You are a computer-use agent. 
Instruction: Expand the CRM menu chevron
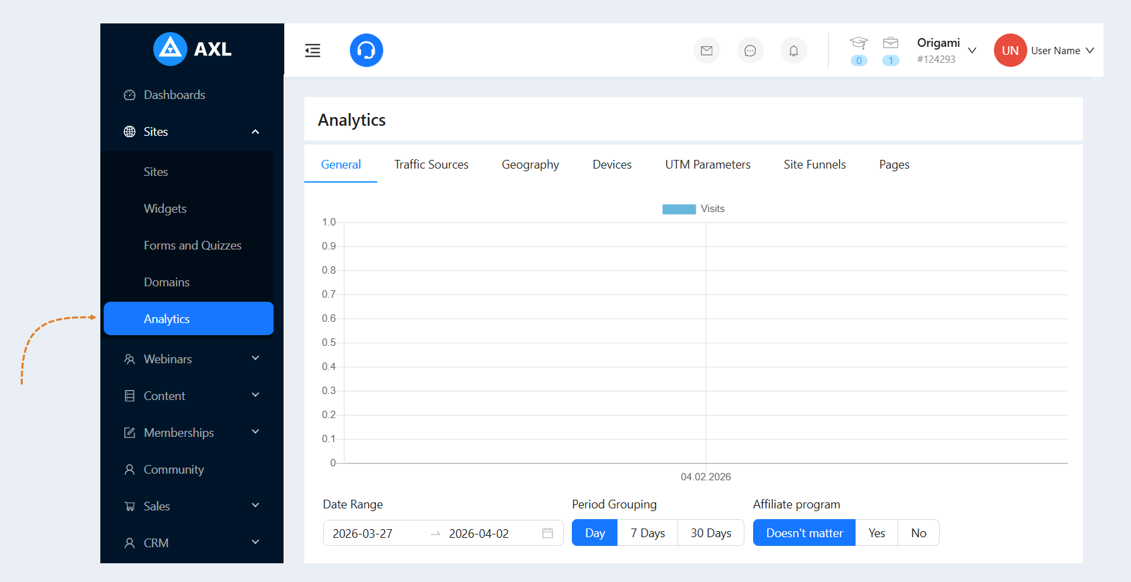pyautogui.click(x=255, y=543)
